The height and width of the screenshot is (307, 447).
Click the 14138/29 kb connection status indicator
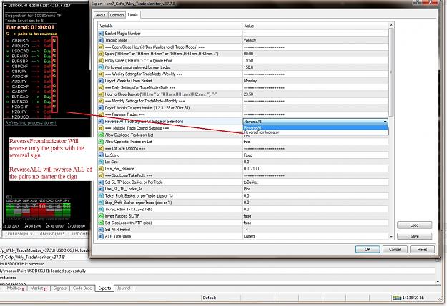coord(408,298)
